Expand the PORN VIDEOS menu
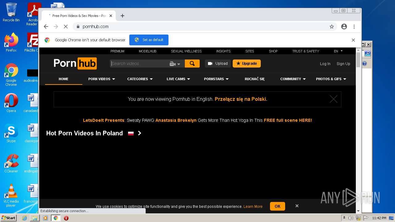The height and width of the screenshot is (222, 395). pos(102,79)
